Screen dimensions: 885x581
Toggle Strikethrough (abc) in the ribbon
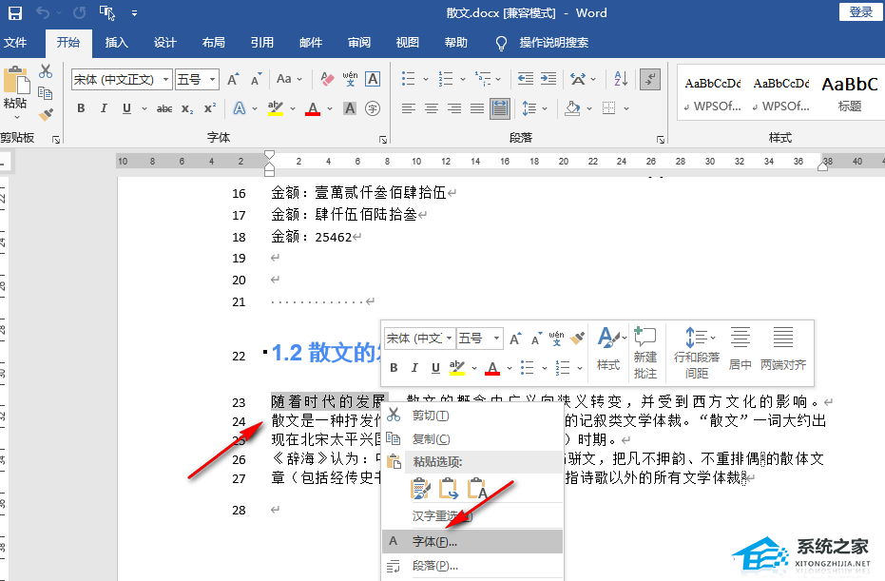[x=164, y=108]
